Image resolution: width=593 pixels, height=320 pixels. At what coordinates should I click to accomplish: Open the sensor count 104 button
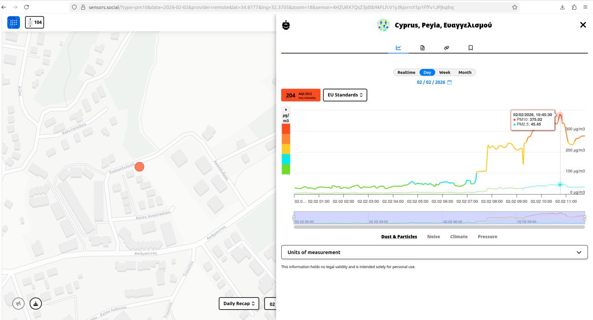coord(34,22)
